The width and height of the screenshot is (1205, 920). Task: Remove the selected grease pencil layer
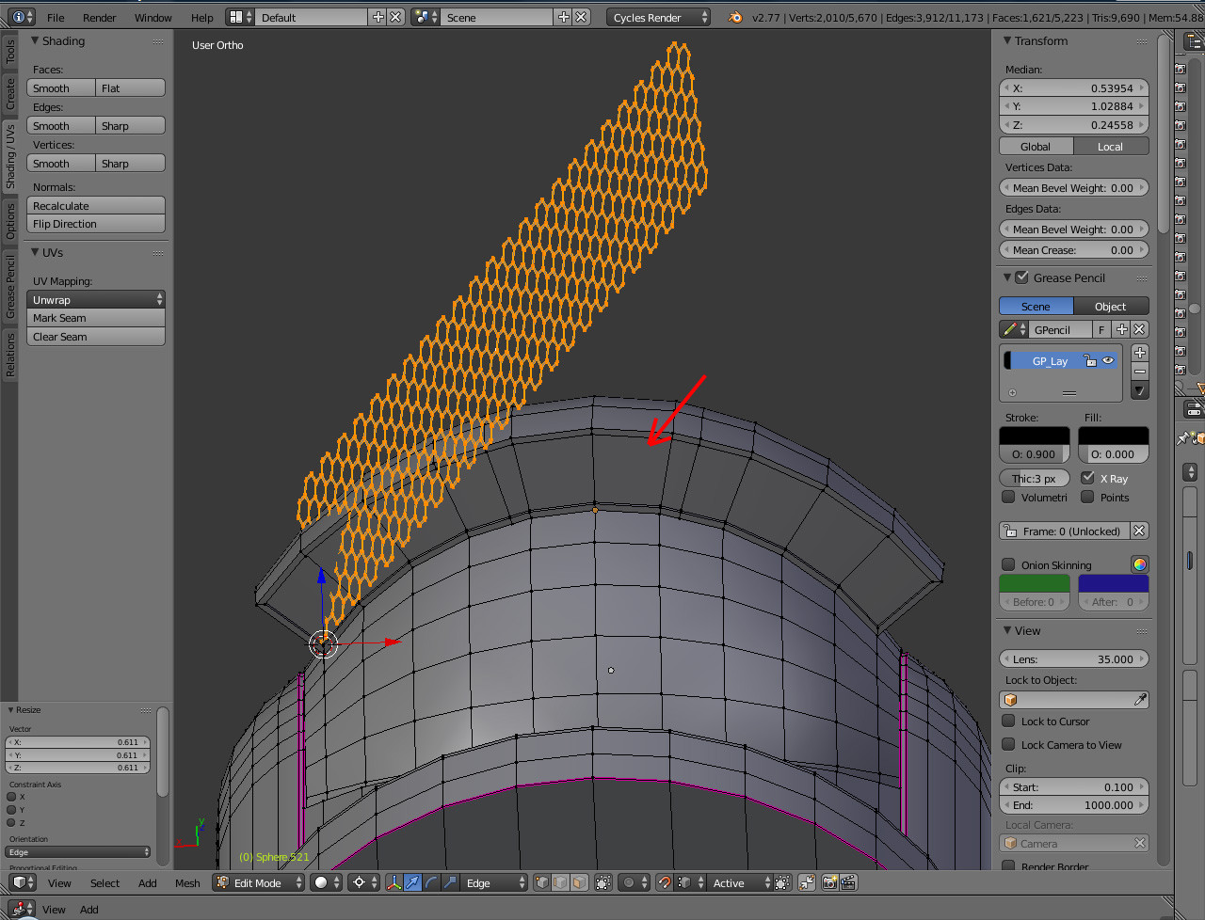(x=1140, y=372)
